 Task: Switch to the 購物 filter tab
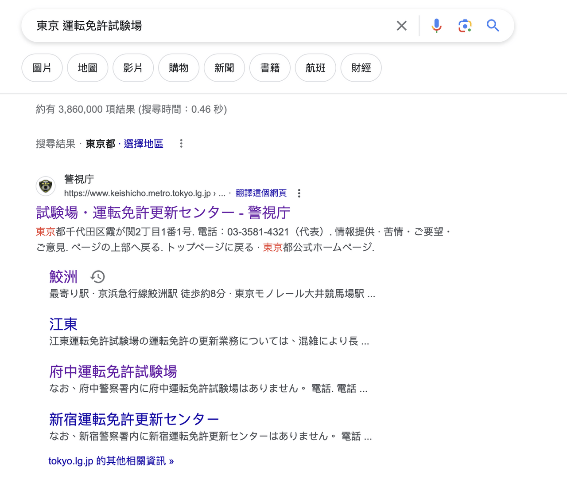tap(179, 68)
